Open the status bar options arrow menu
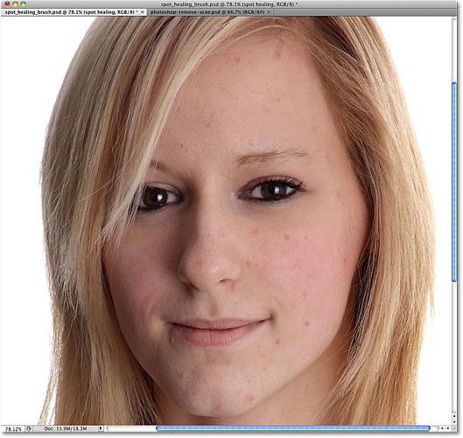Image resolution: width=463 pixels, height=438 pixels. (101, 428)
